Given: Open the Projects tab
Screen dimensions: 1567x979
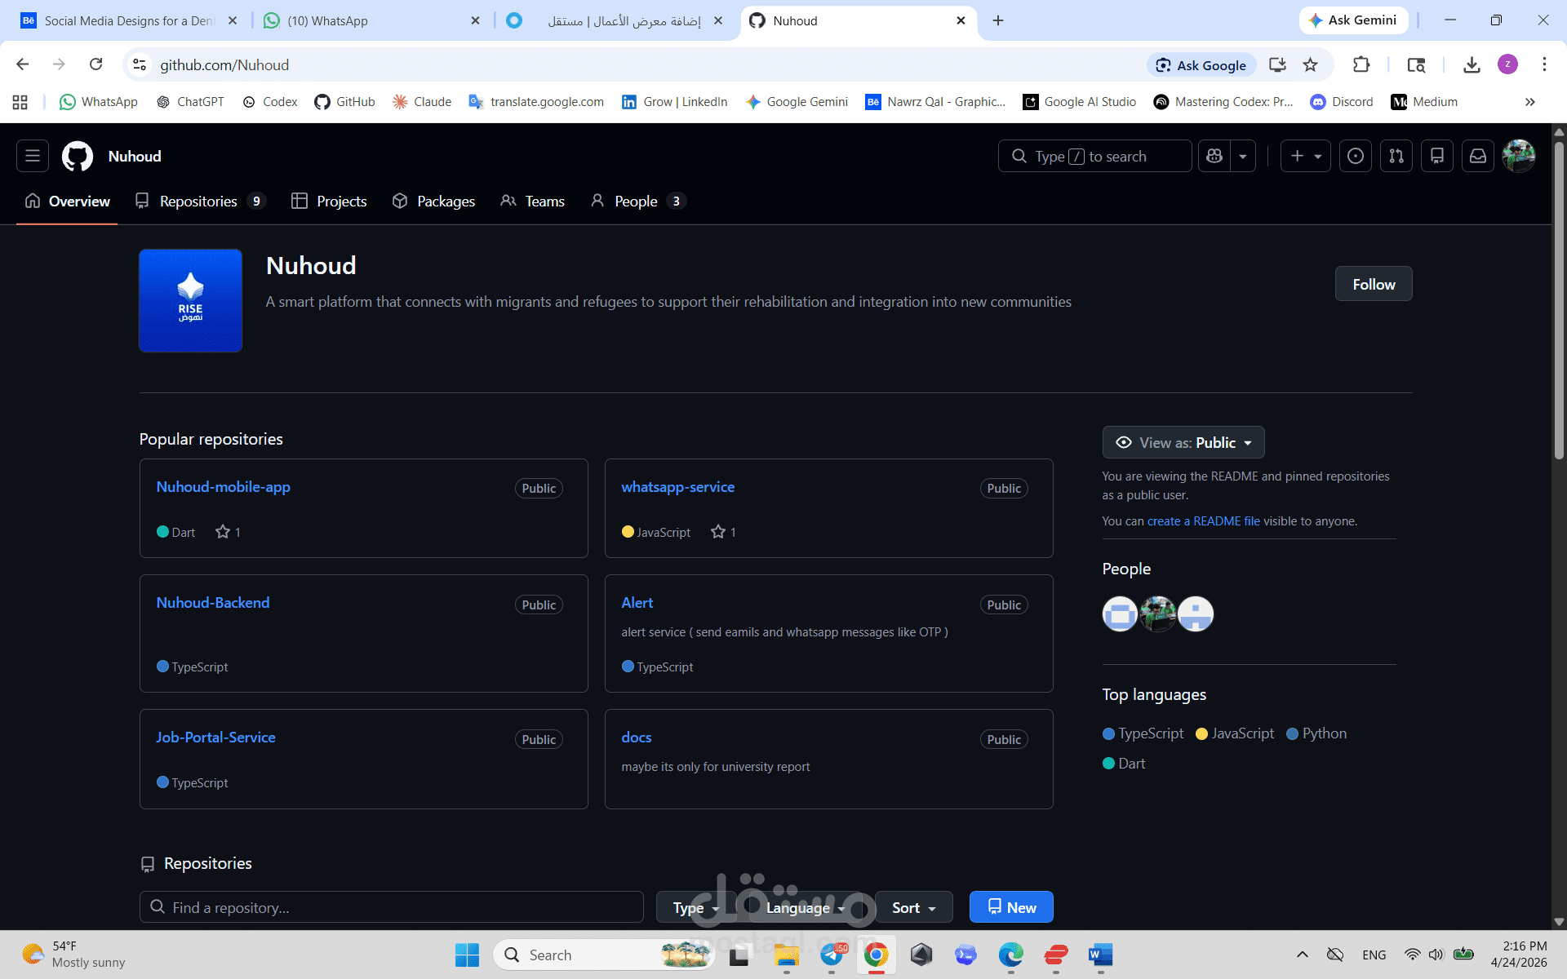Looking at the screenshot, I should click(x=330, y=202).
